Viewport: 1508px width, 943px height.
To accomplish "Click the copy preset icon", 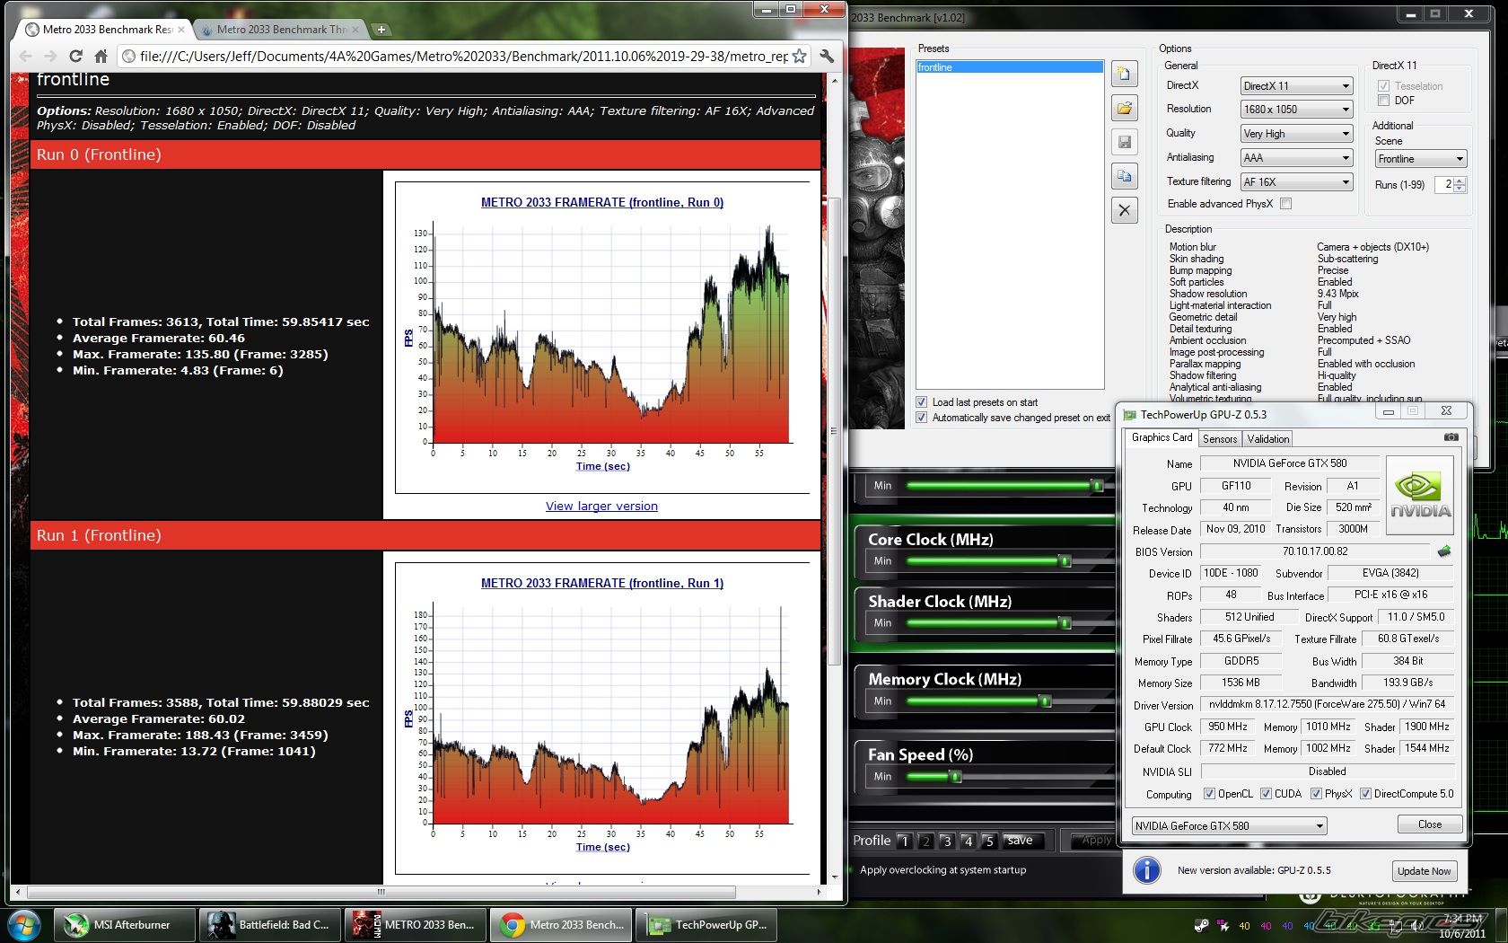I will pyautogui.click(x=1124, y=176).
